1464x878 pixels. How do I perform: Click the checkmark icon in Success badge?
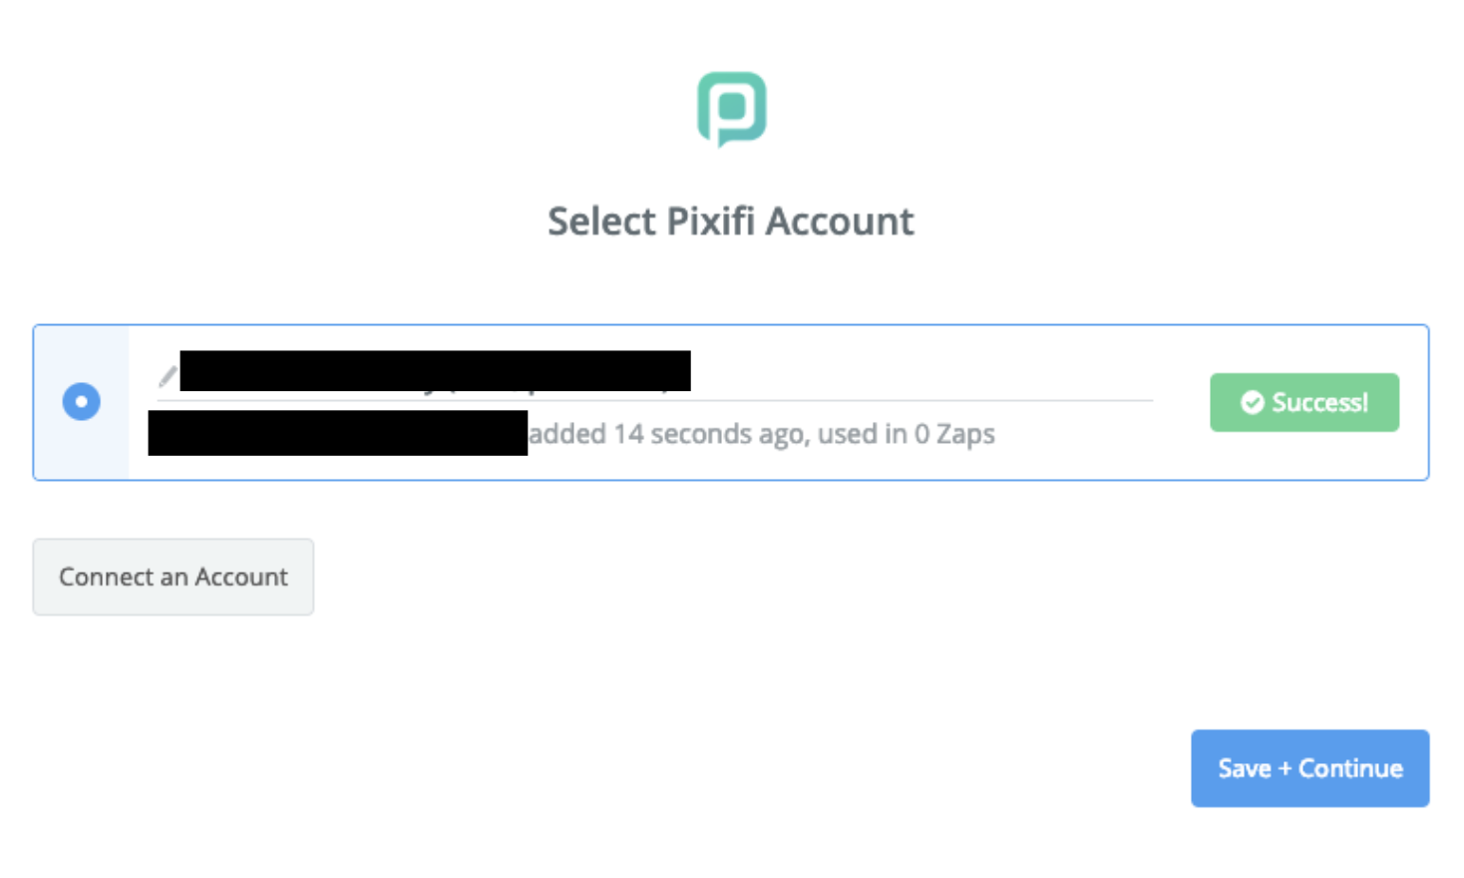[1252, 402]
